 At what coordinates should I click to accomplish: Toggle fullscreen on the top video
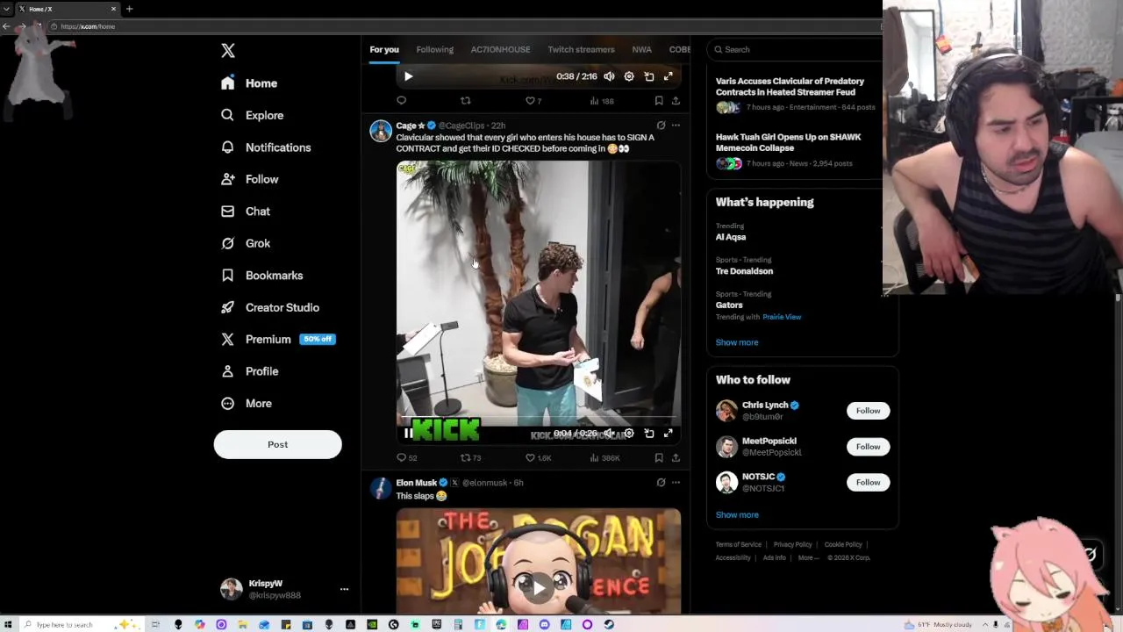(x=669, y=76)
